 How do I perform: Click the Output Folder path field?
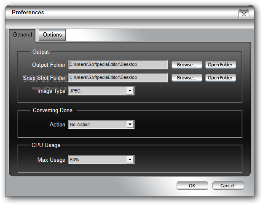tap(118, 65)
